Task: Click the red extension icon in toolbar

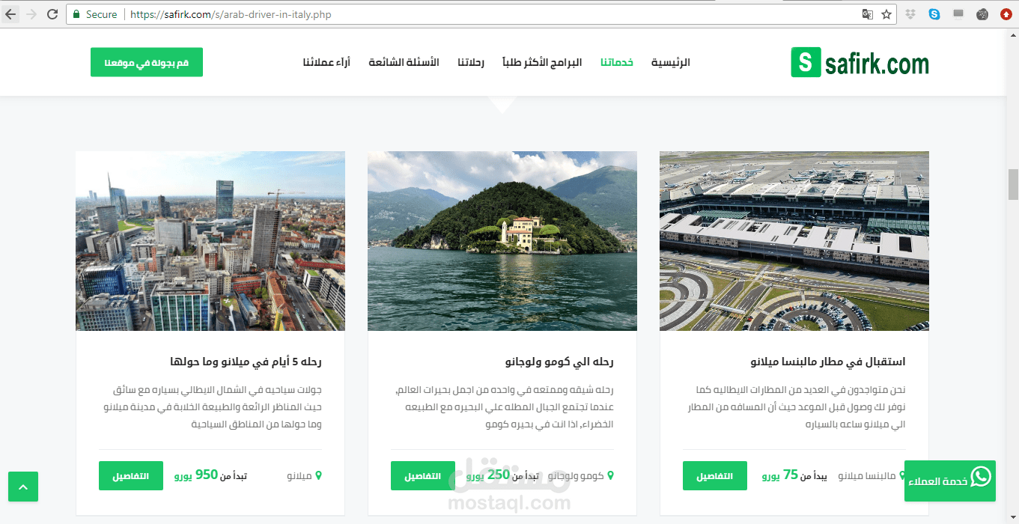Action: pos(1006,14)
